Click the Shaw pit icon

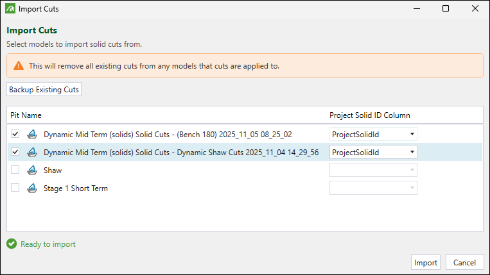pyautogui.click(x=32, y=171)
